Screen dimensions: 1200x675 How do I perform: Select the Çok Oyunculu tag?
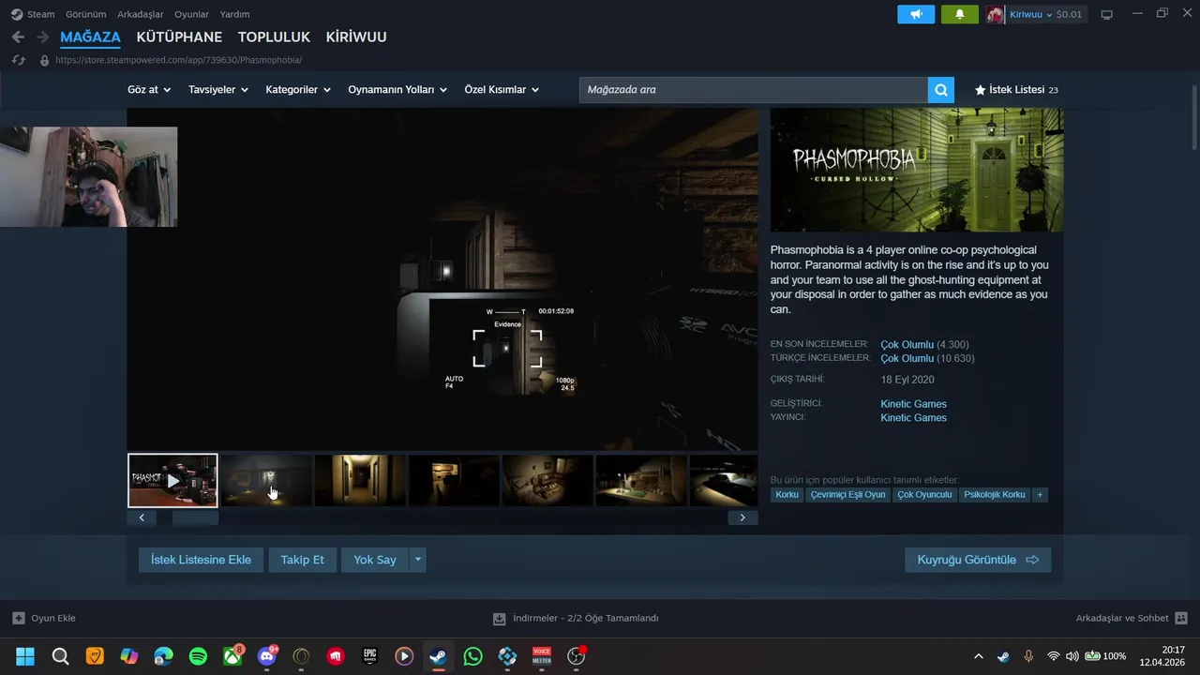pos(924,494)
